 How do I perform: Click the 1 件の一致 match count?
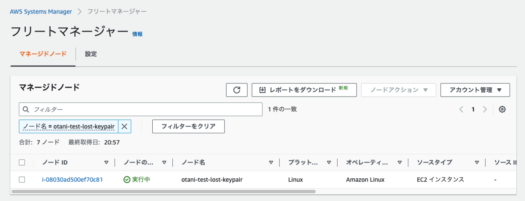(x=283, y=109)
